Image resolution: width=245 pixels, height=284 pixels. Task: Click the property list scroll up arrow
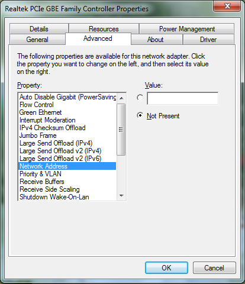(121, 98)
